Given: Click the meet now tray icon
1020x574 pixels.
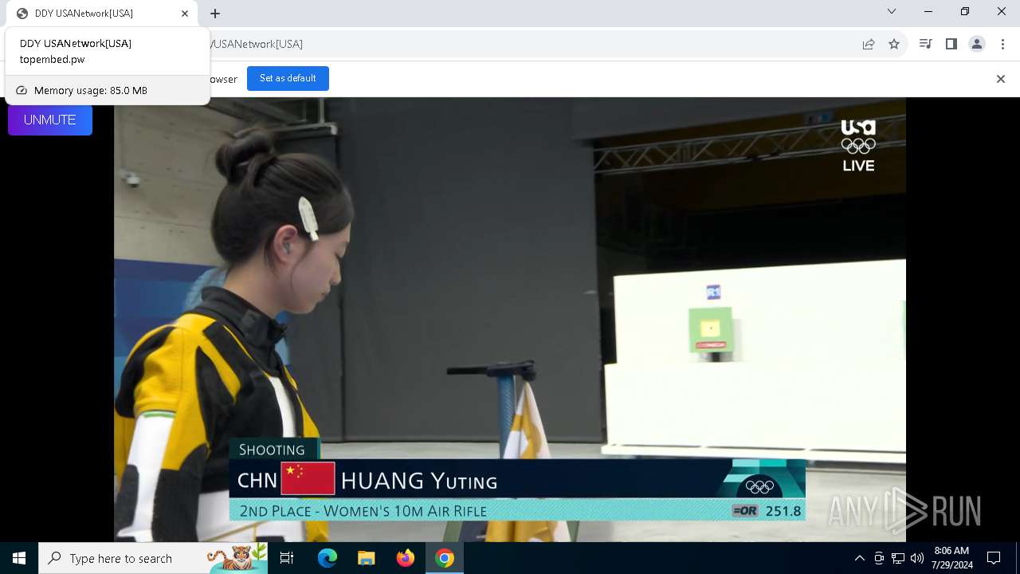Looking at the screenshot, I should tap(879, 558).
